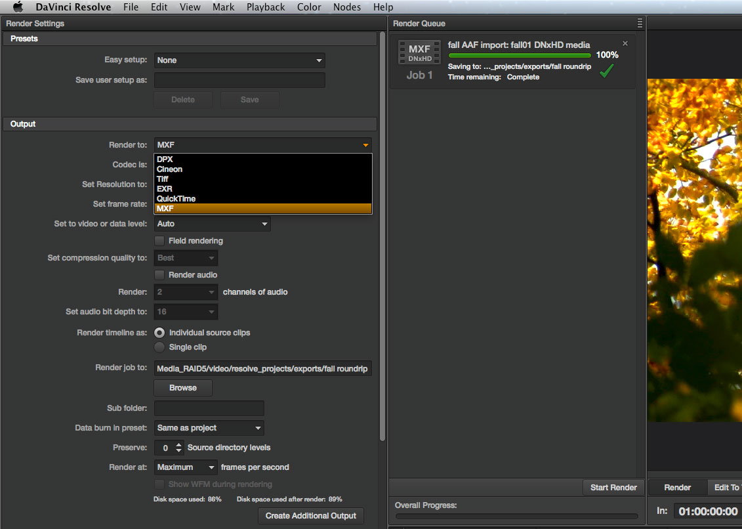
Task: Select the Single clip radio button
Action: point(159,347)
